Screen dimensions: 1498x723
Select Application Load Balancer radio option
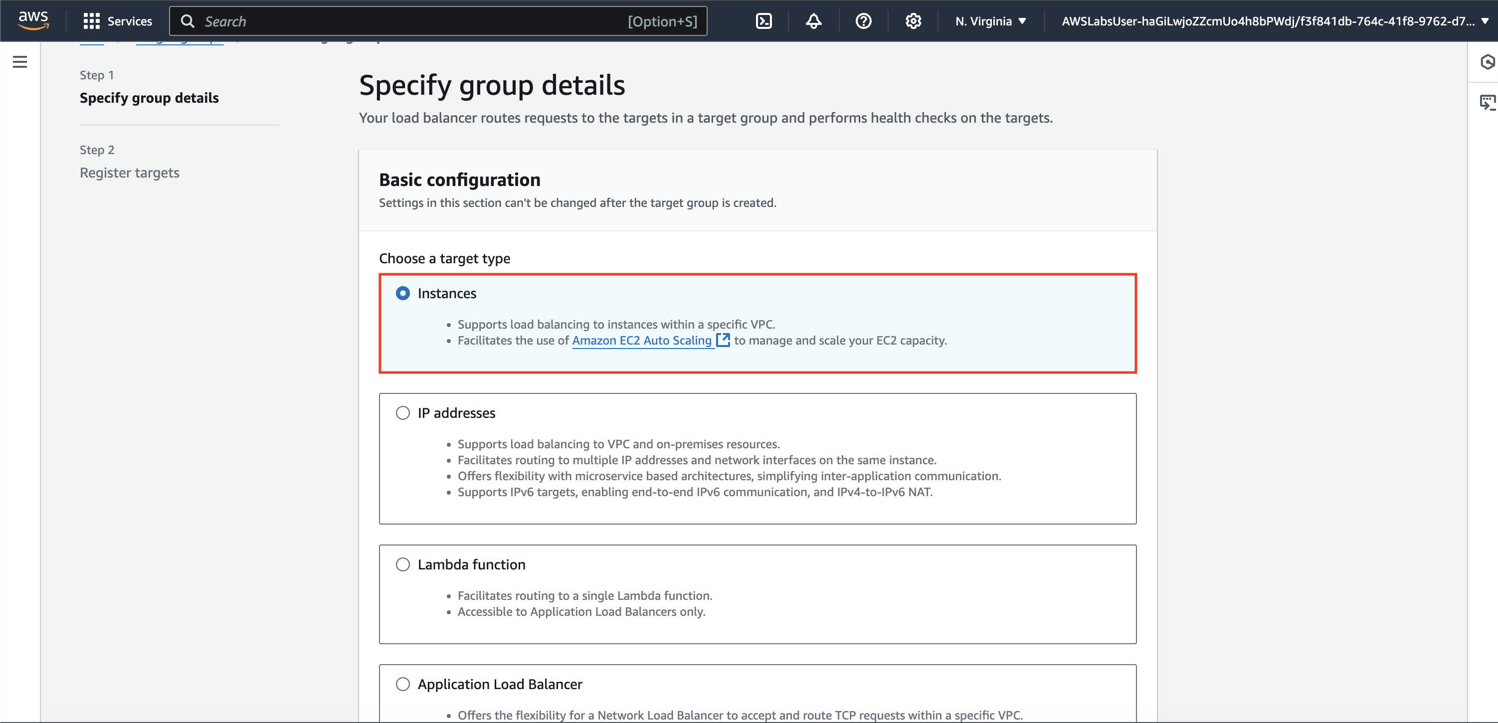(x=402, y=684)
